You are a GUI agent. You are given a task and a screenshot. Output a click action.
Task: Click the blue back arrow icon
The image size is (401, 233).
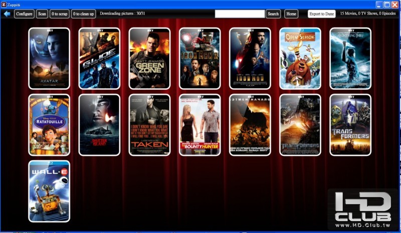[x=7, y=14]
